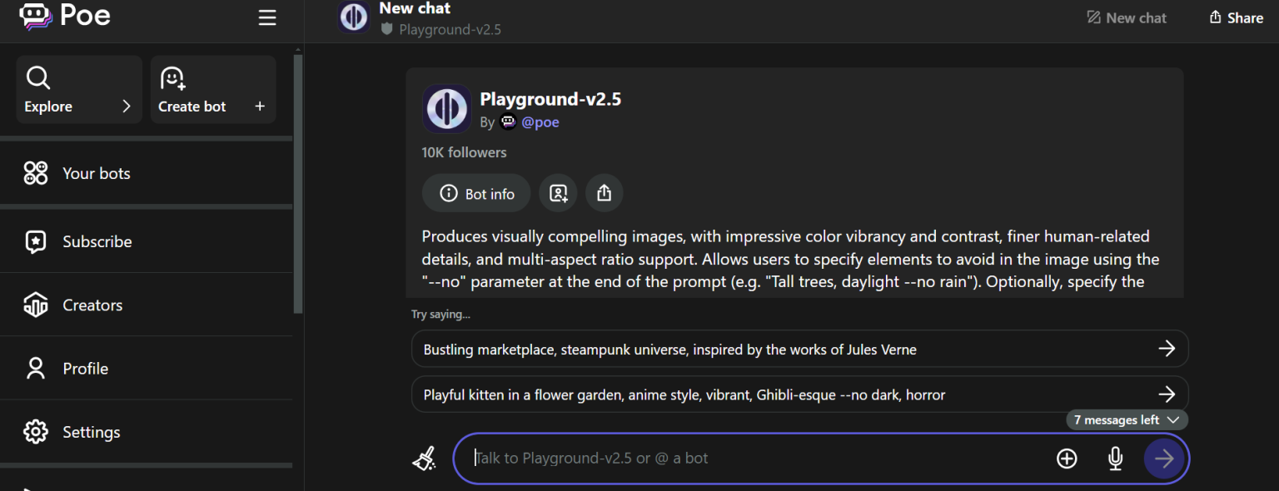
Task: Expand the 7 messages left dropdown
Action: [1127, 419]
